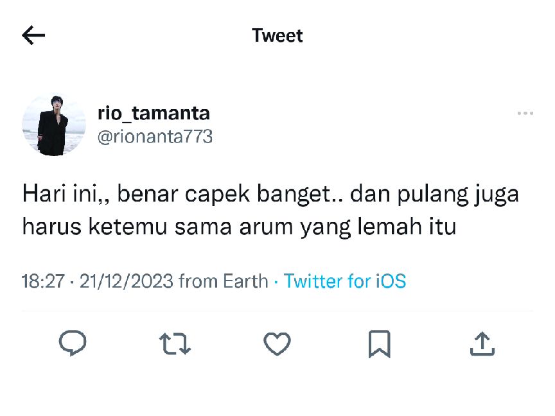Select the 21/12/2023 date text

(127, 281)
